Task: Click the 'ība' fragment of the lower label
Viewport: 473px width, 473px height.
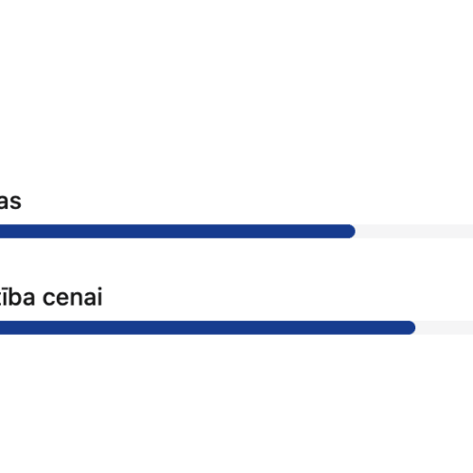Action: click(17, 296)
